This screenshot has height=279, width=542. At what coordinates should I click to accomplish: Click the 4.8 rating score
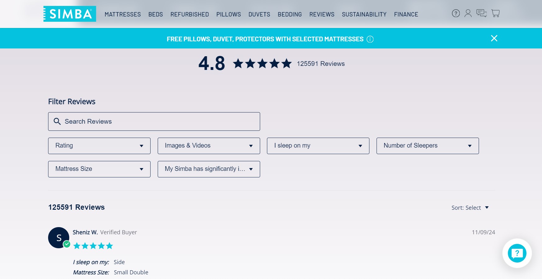[212, 63]
